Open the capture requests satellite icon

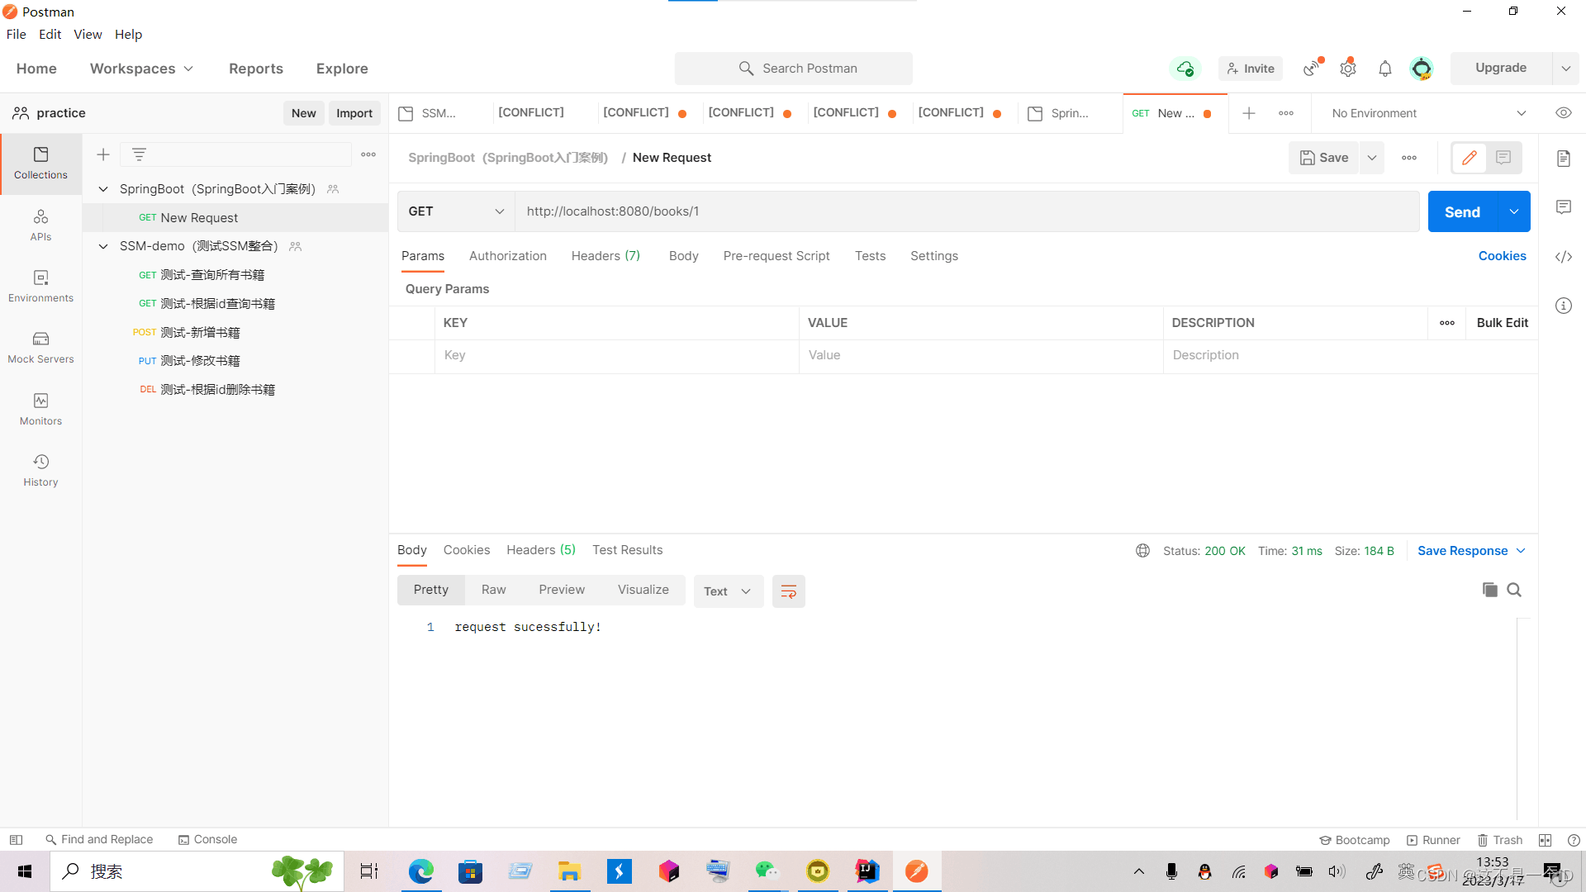coord(1312,69)
